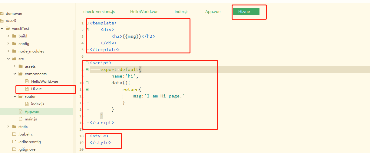Open .babelrc in the file tree

pos(25,134)
